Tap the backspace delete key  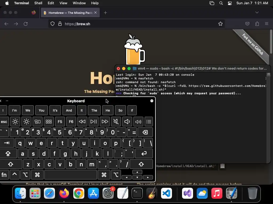click(145, 132)
